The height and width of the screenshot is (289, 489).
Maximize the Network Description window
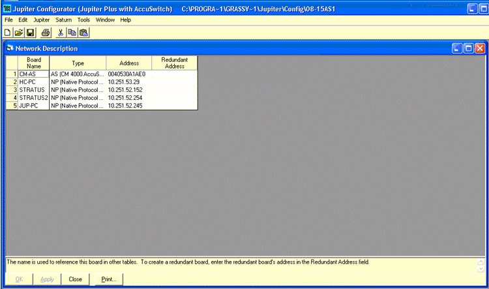click(x=468, y=48)
